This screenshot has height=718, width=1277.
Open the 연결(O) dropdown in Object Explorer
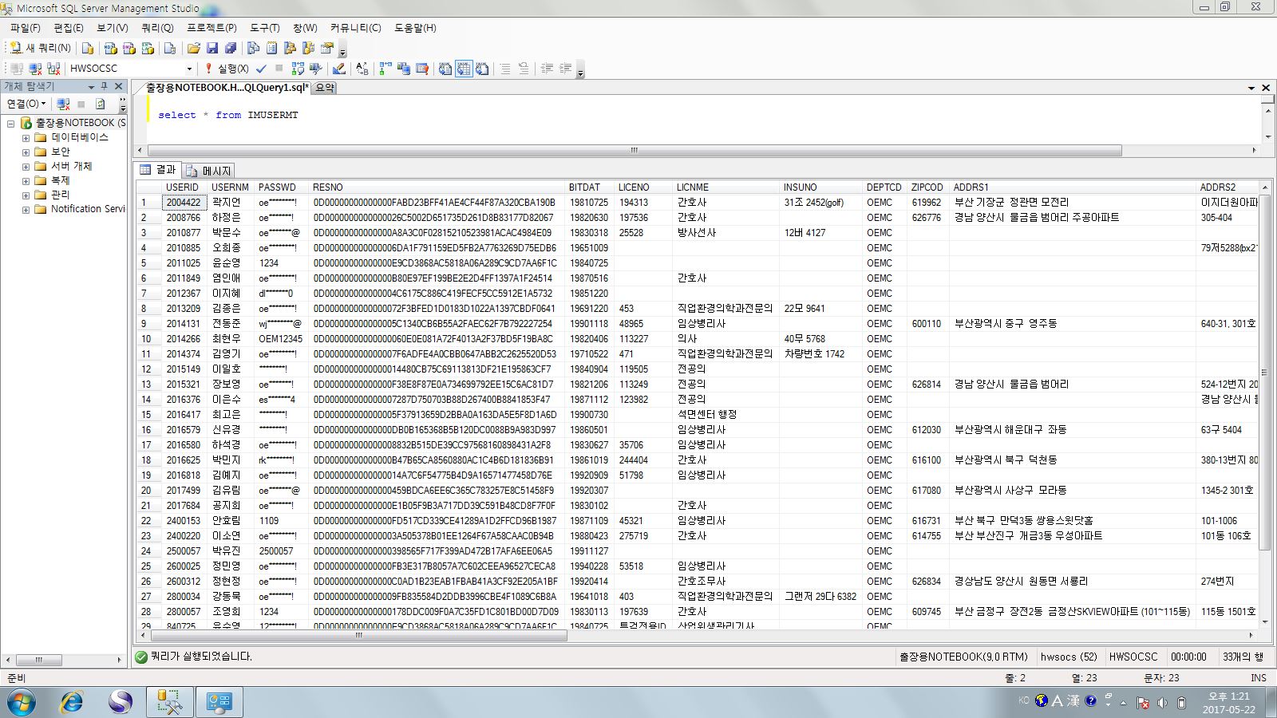[26, 104]
